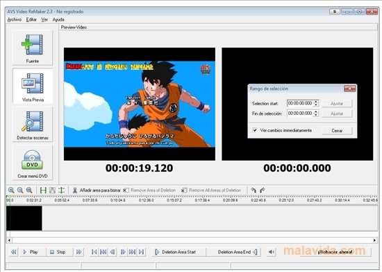Click the timeline scrollbar right arrow

click(374, 240)
